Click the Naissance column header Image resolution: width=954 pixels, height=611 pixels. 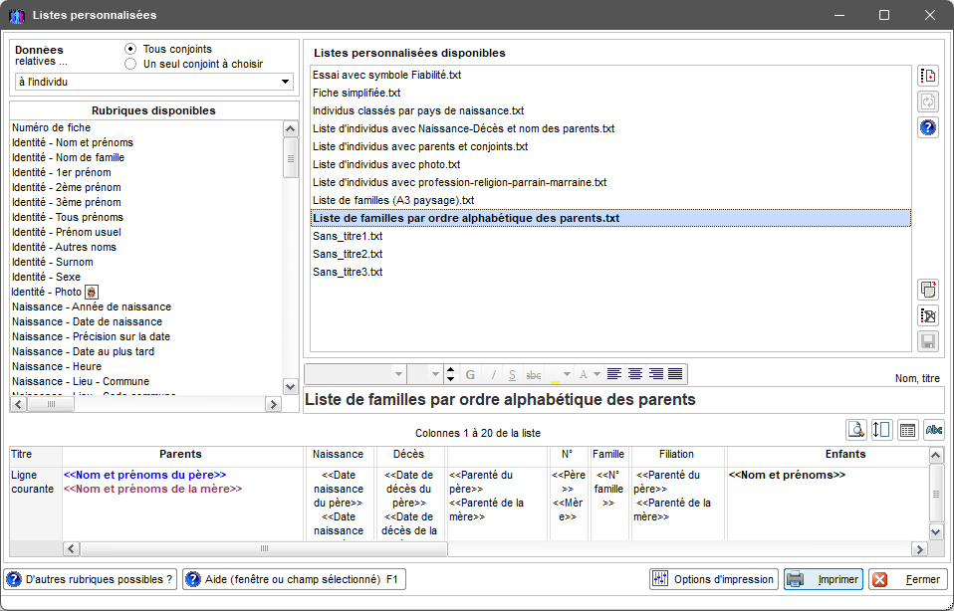[x=339, y=454]
